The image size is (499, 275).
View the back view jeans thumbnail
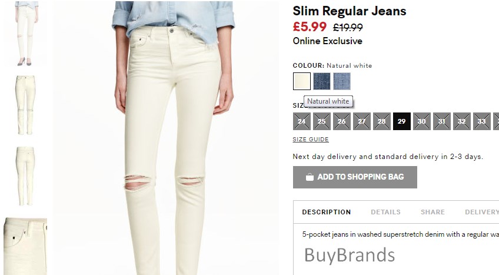pos(25,176)
